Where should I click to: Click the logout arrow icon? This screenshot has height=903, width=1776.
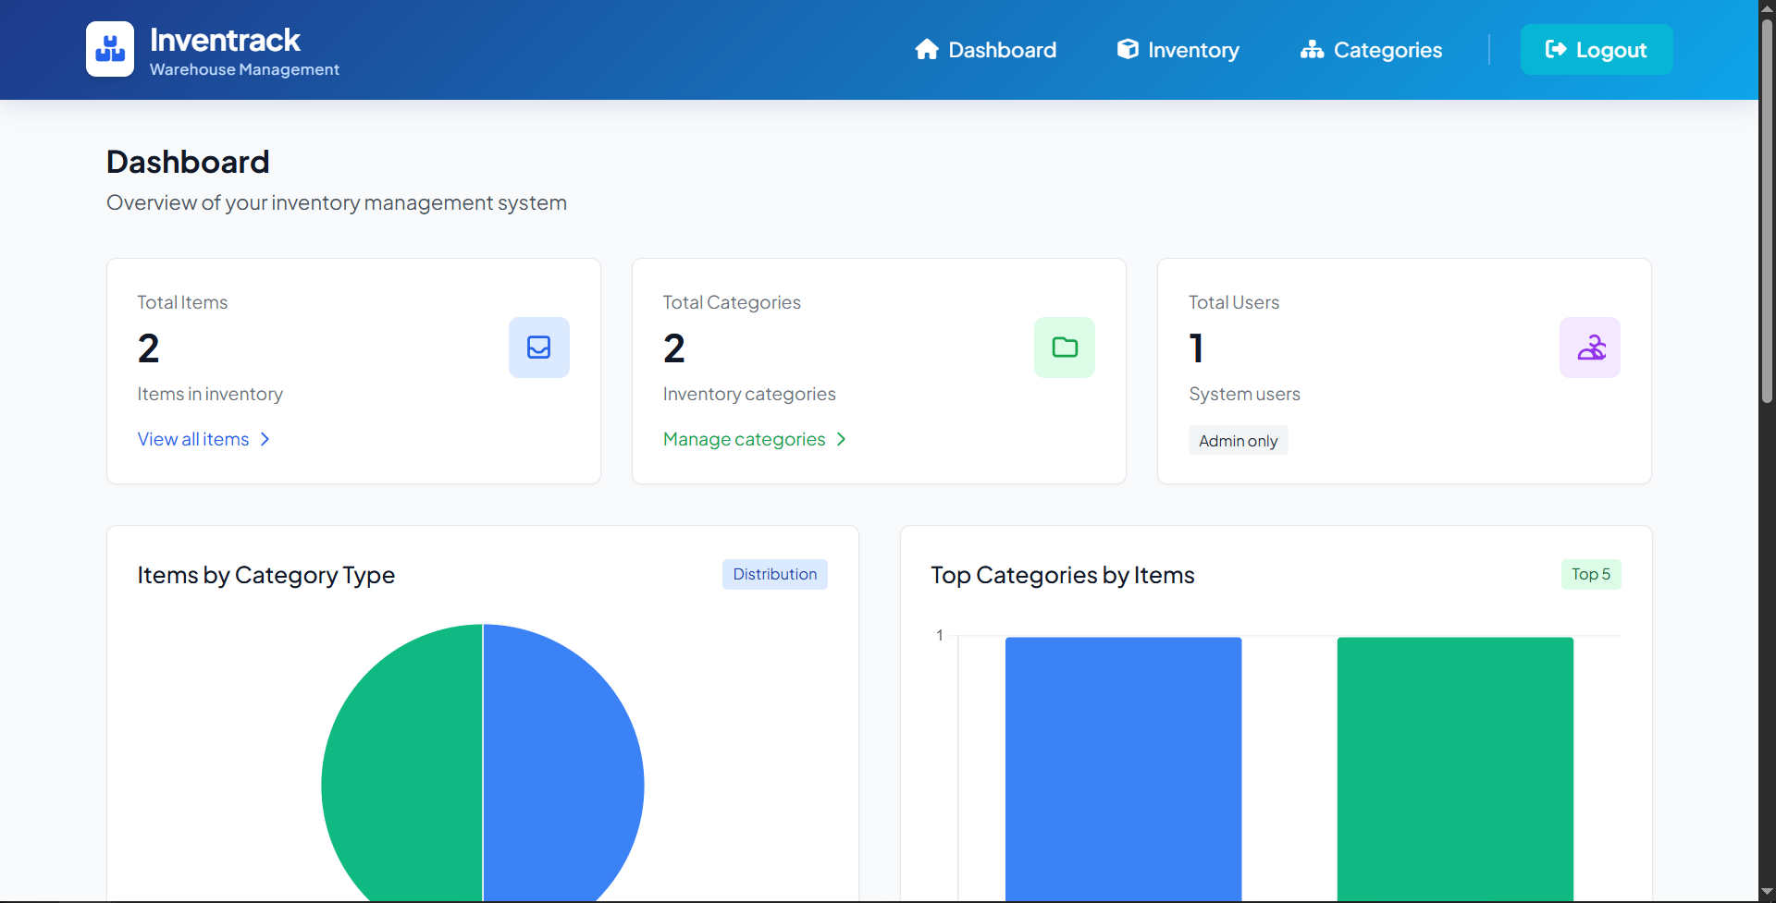(1556, 49)
